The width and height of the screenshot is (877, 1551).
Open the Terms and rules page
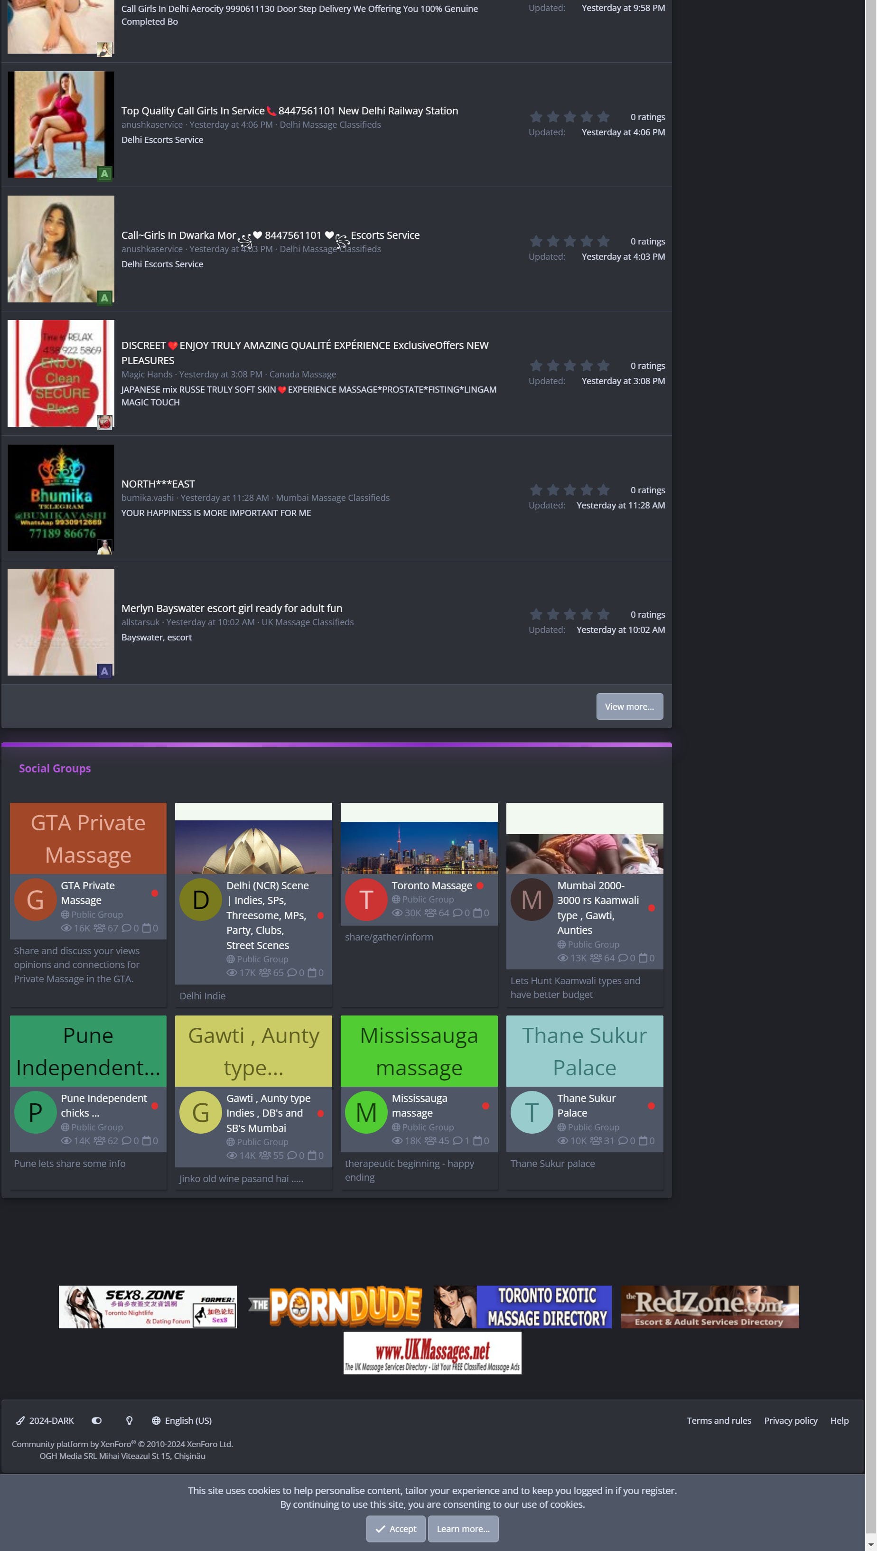718,1420
